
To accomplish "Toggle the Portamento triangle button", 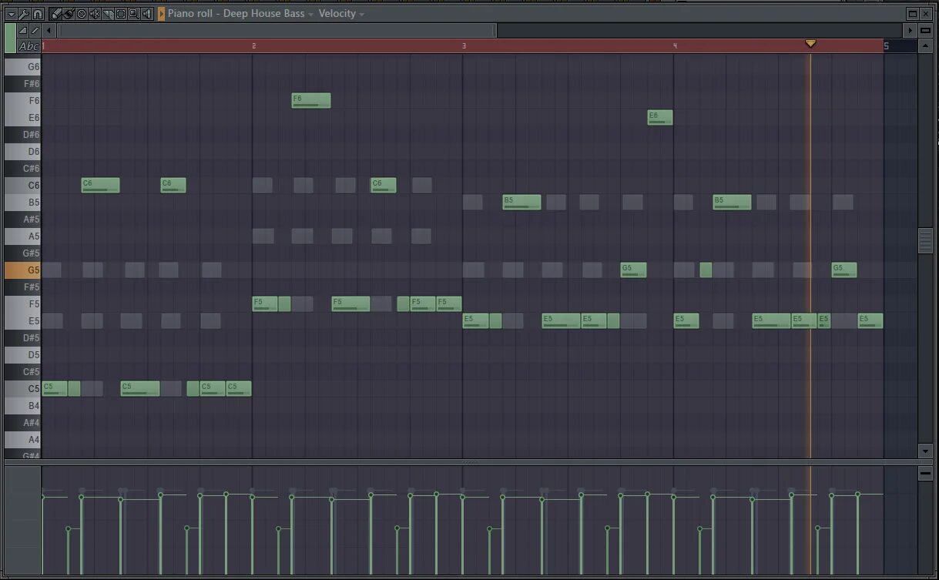I will click(23, 30).
